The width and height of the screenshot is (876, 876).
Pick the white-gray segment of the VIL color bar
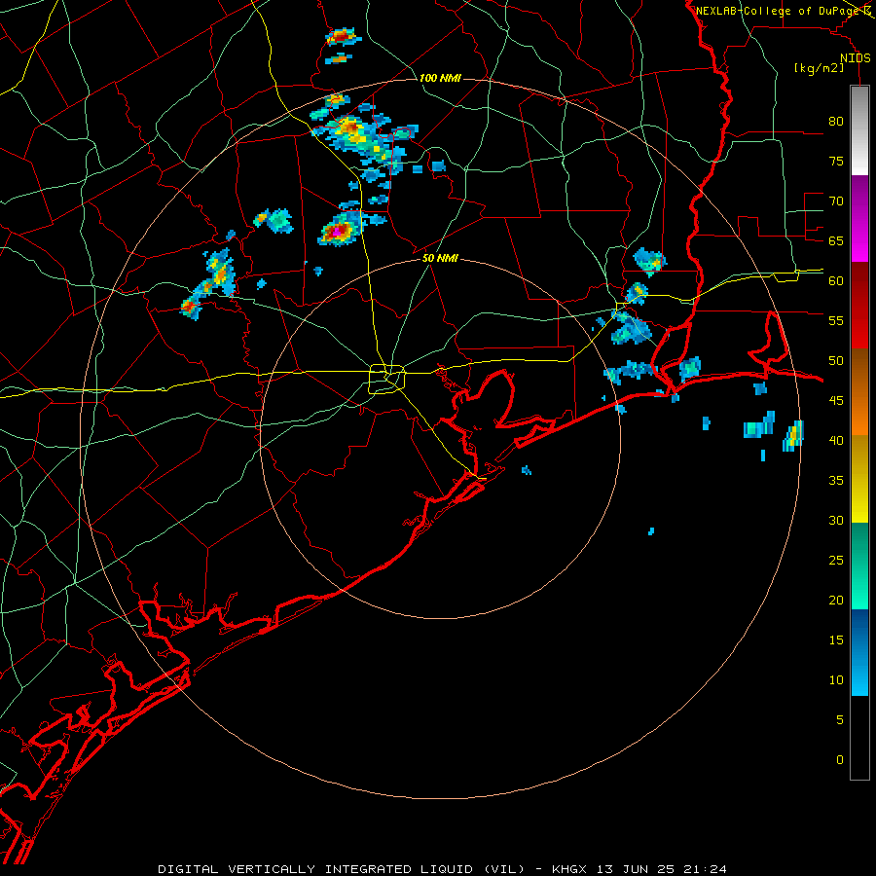[x=859, y=130]
